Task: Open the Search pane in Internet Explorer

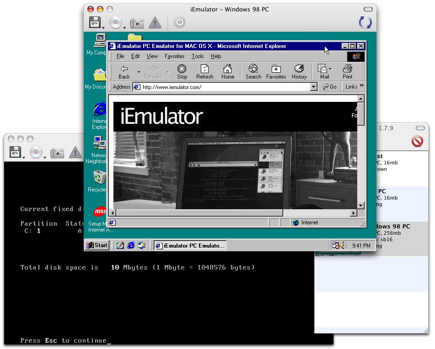Action: pyautogui.click(x=253, y=72)
